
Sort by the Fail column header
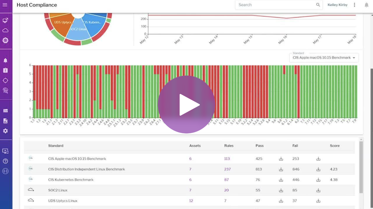click(x=295, y=146)
